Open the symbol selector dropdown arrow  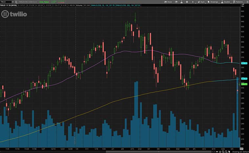point(16,2)
